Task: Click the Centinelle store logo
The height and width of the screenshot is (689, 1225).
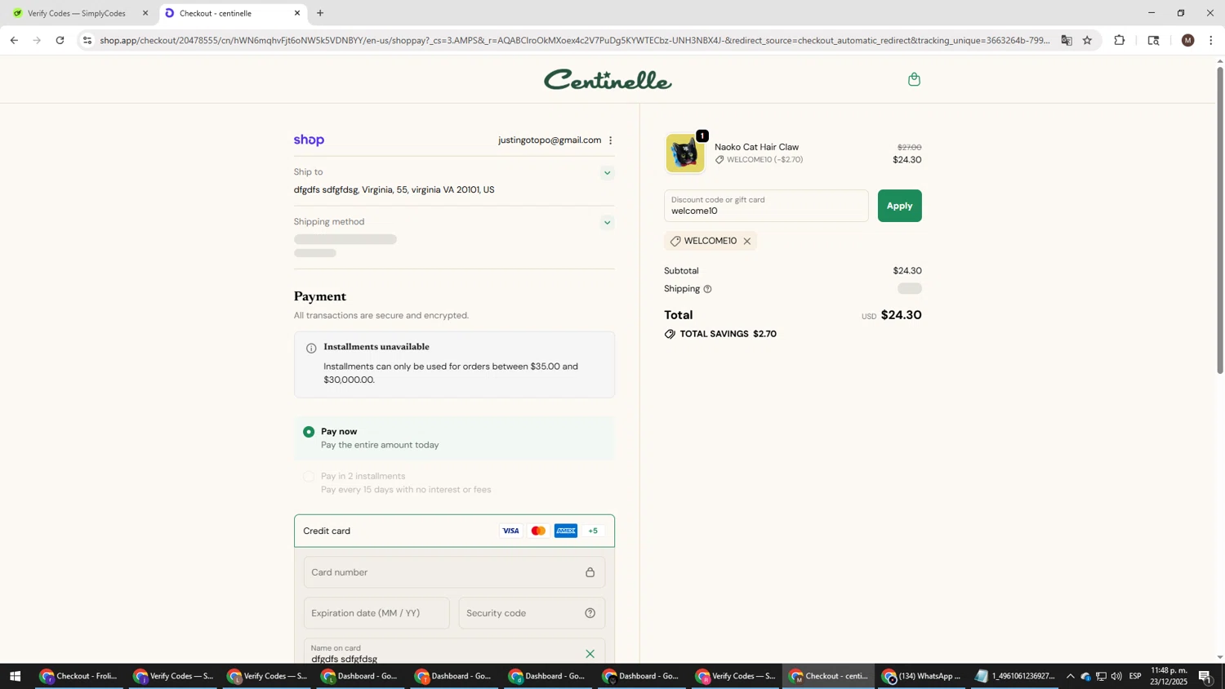Action: click(608, 80)
